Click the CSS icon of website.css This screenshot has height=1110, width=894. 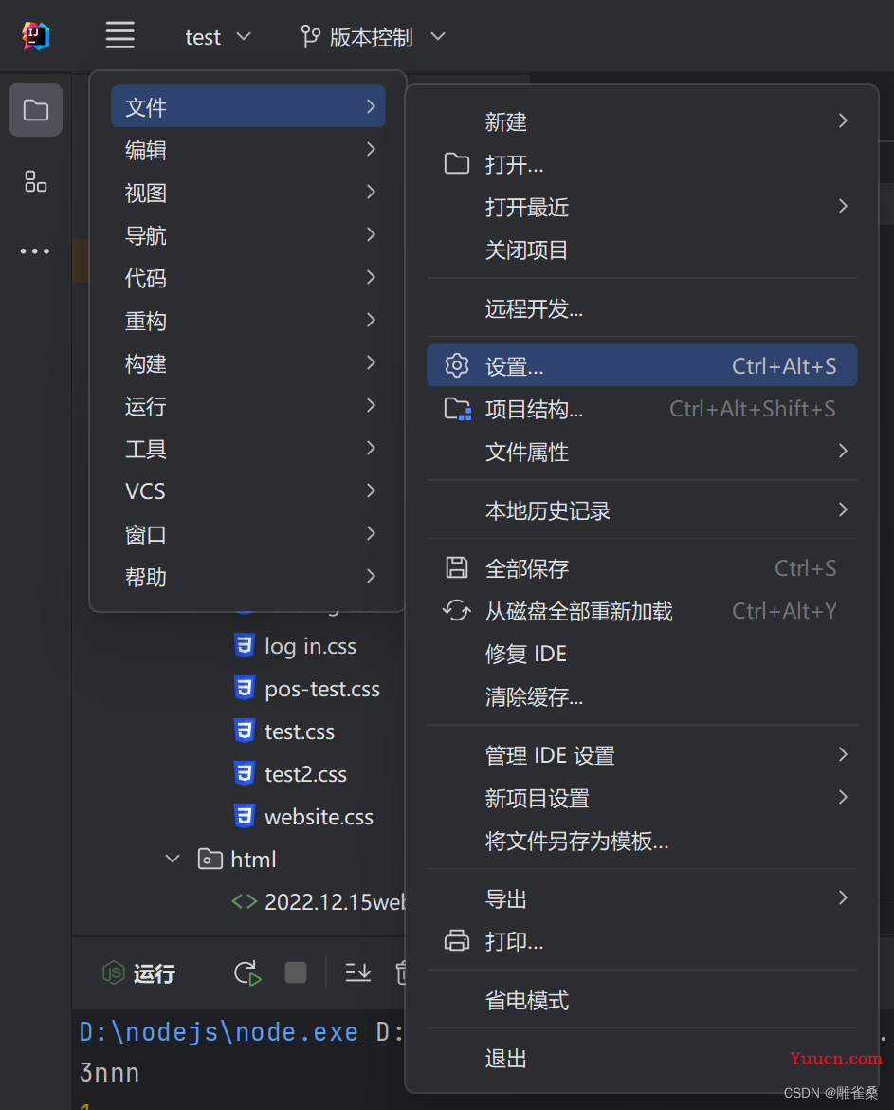[244, 816]
